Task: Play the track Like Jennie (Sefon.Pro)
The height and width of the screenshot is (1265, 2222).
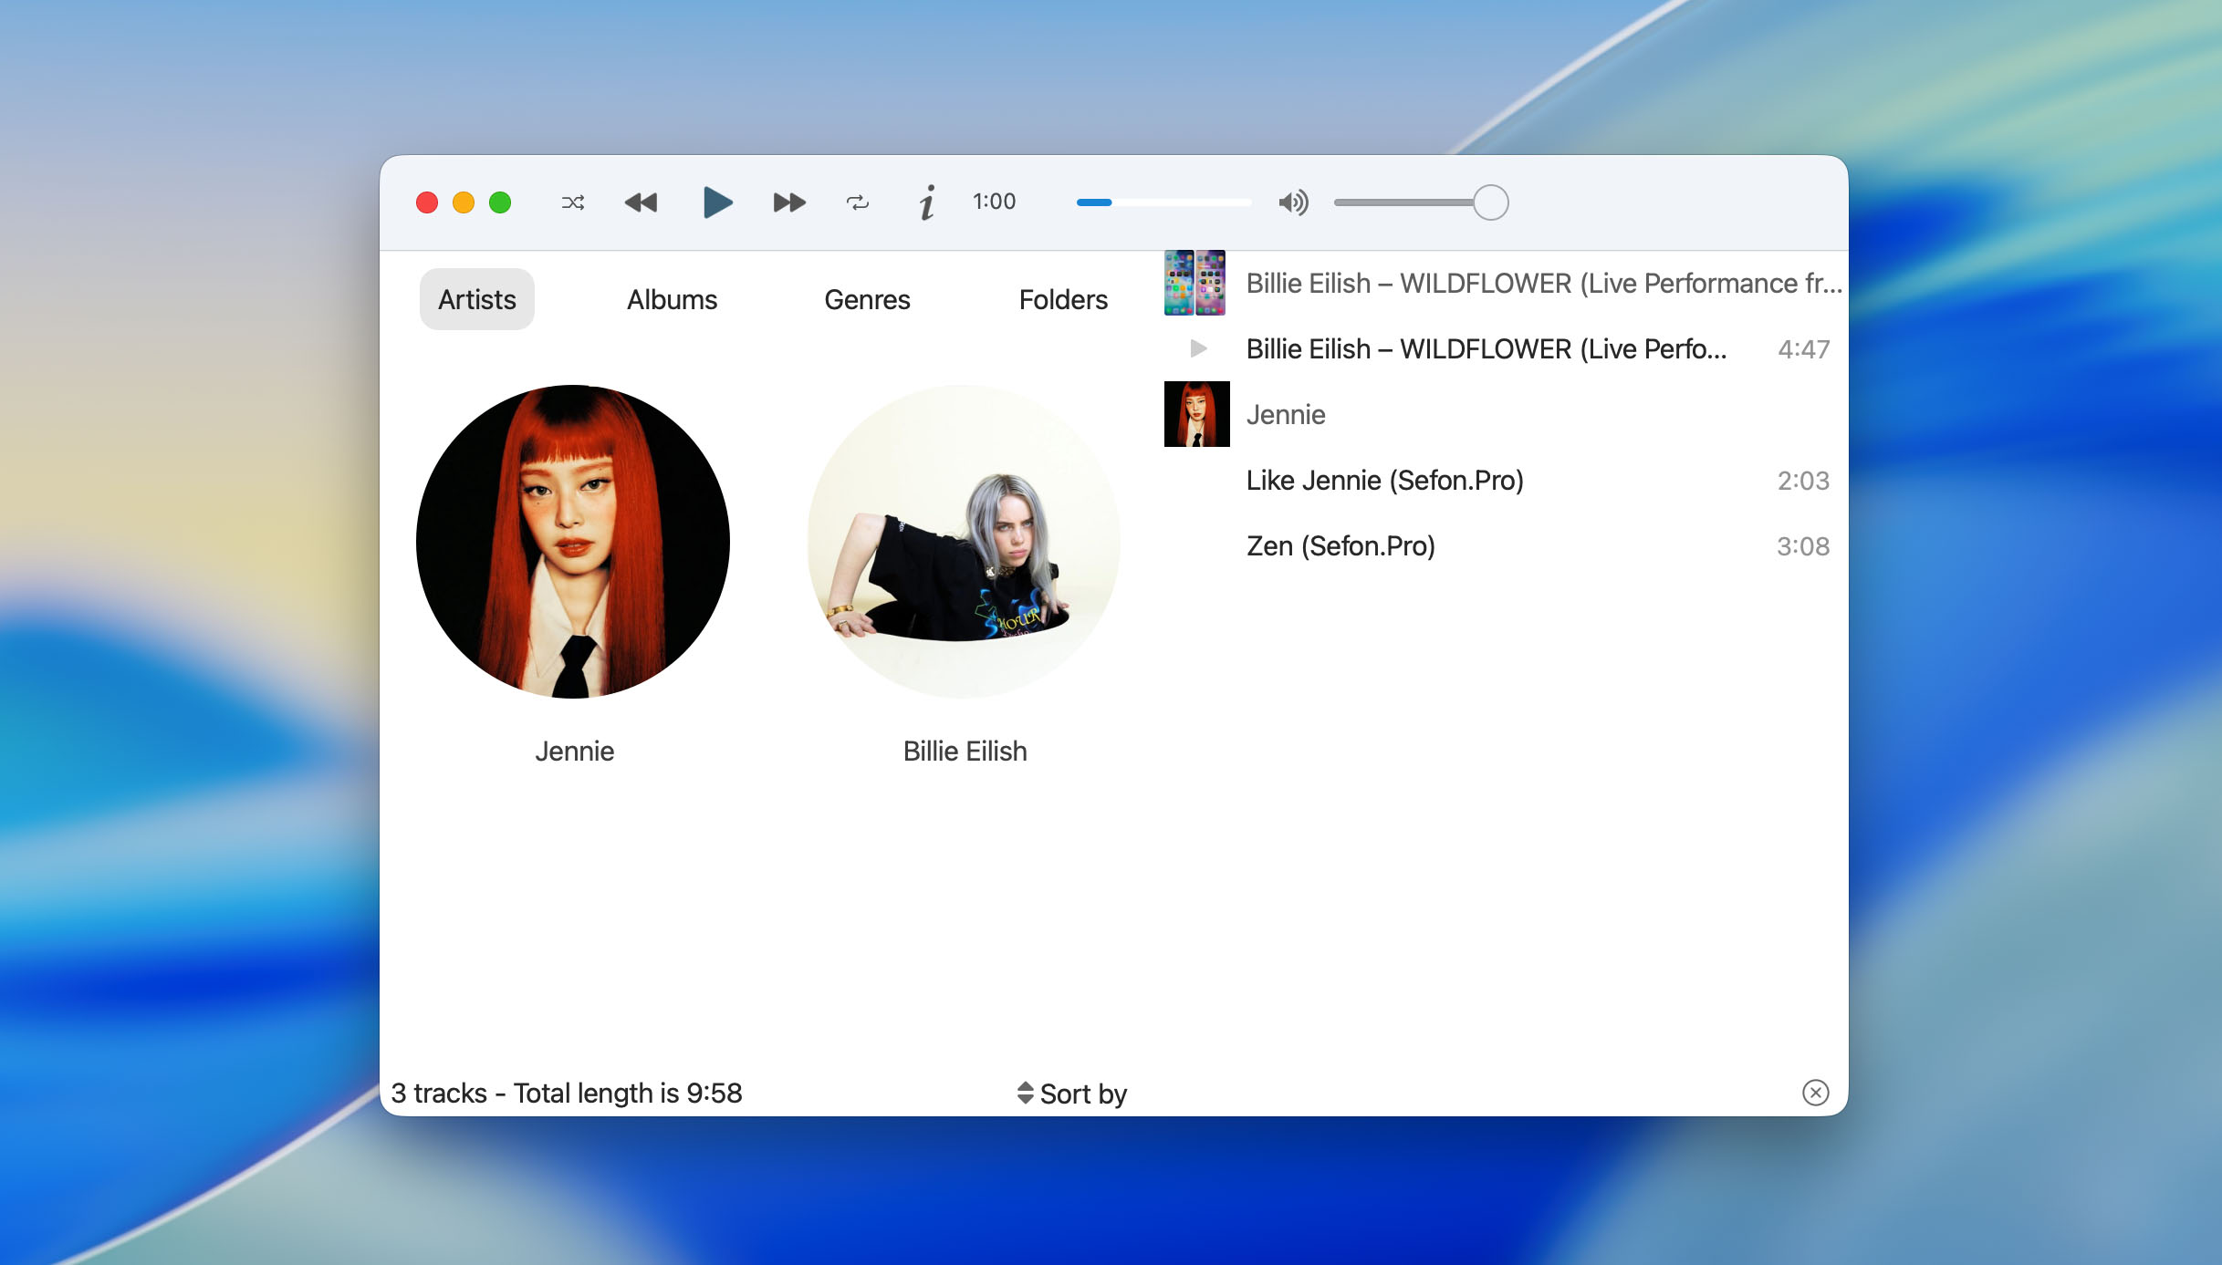Action: click(1384, 481)
